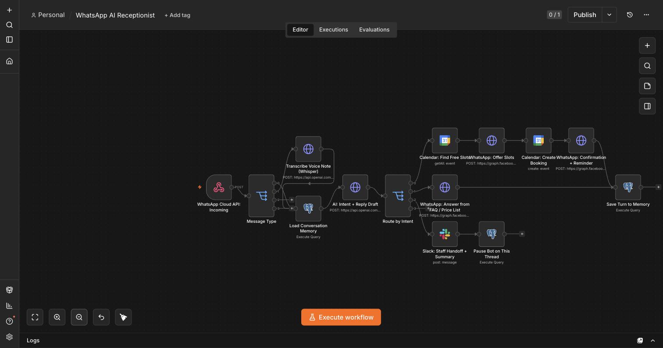
Task: Click WhatsApp AI Receptionist workflow name
Action: (x=115, y=15)
